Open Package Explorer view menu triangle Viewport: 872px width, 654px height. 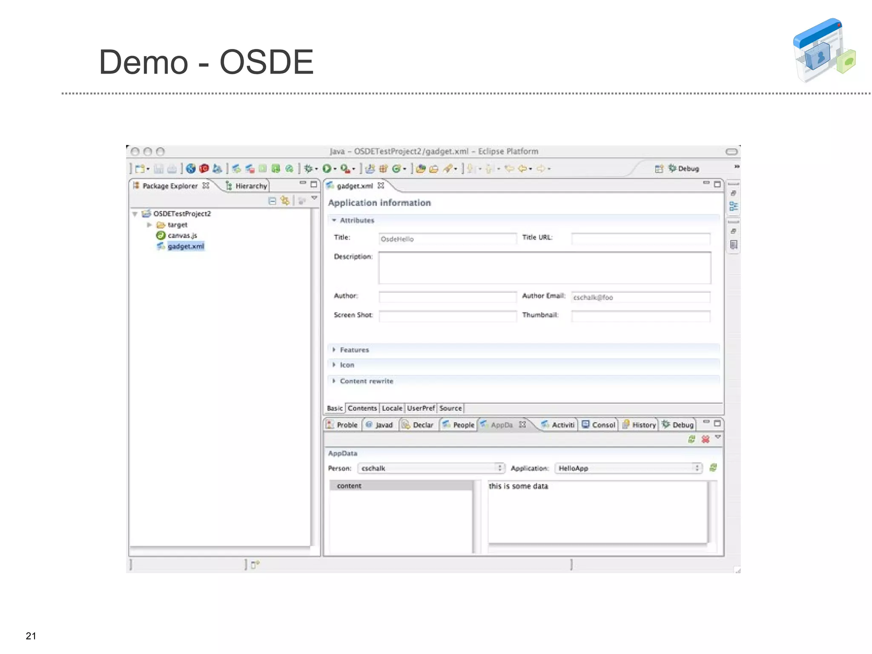pos(314,198)
